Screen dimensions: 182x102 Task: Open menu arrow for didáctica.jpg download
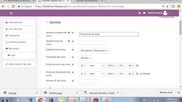tap(77, 93)
